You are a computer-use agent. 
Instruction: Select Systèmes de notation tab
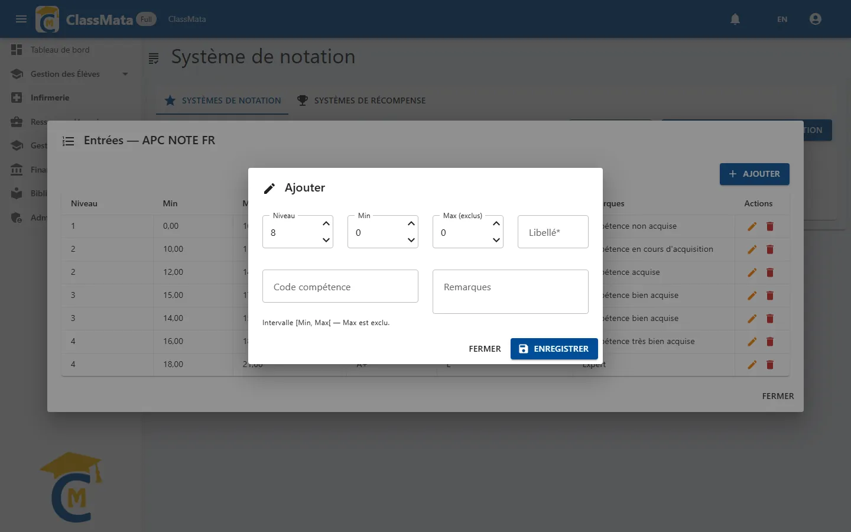(222, 100)
